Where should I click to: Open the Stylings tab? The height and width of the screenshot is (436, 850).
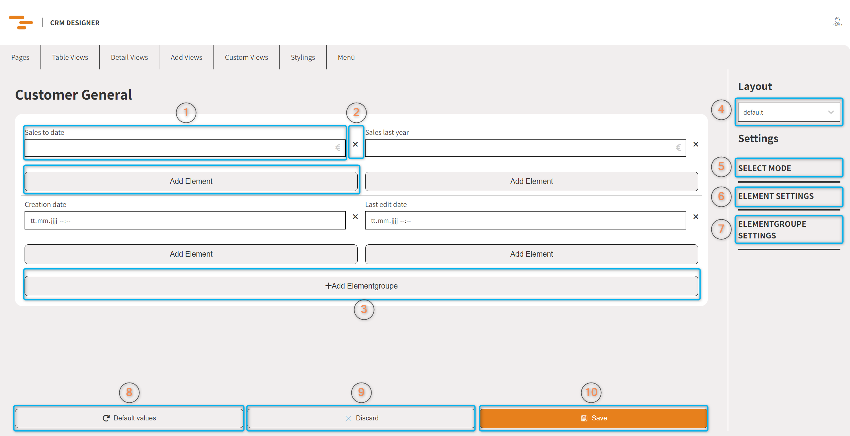coord(302,57)
